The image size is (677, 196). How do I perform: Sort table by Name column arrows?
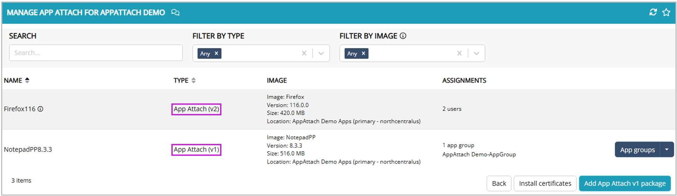point(27,80)
